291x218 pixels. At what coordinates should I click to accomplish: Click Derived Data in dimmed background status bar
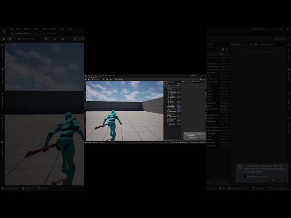tap(237, 188)
